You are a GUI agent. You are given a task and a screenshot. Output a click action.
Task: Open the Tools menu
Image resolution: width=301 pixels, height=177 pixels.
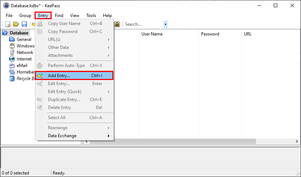(x=91, y=16)
